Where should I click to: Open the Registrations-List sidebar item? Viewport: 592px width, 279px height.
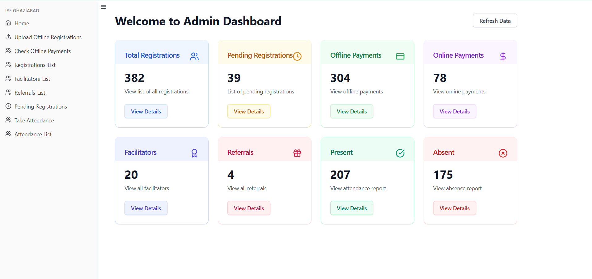click(35, 65)
